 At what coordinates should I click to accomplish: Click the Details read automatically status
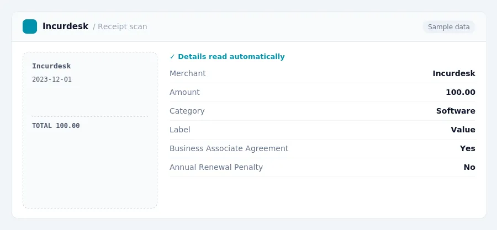point(228,57)
